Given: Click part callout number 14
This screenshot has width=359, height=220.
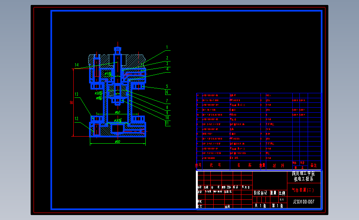Looking at the screenshot, I should 77,65.
